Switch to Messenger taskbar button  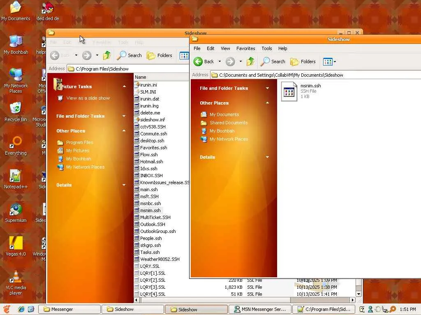[69, 309]
